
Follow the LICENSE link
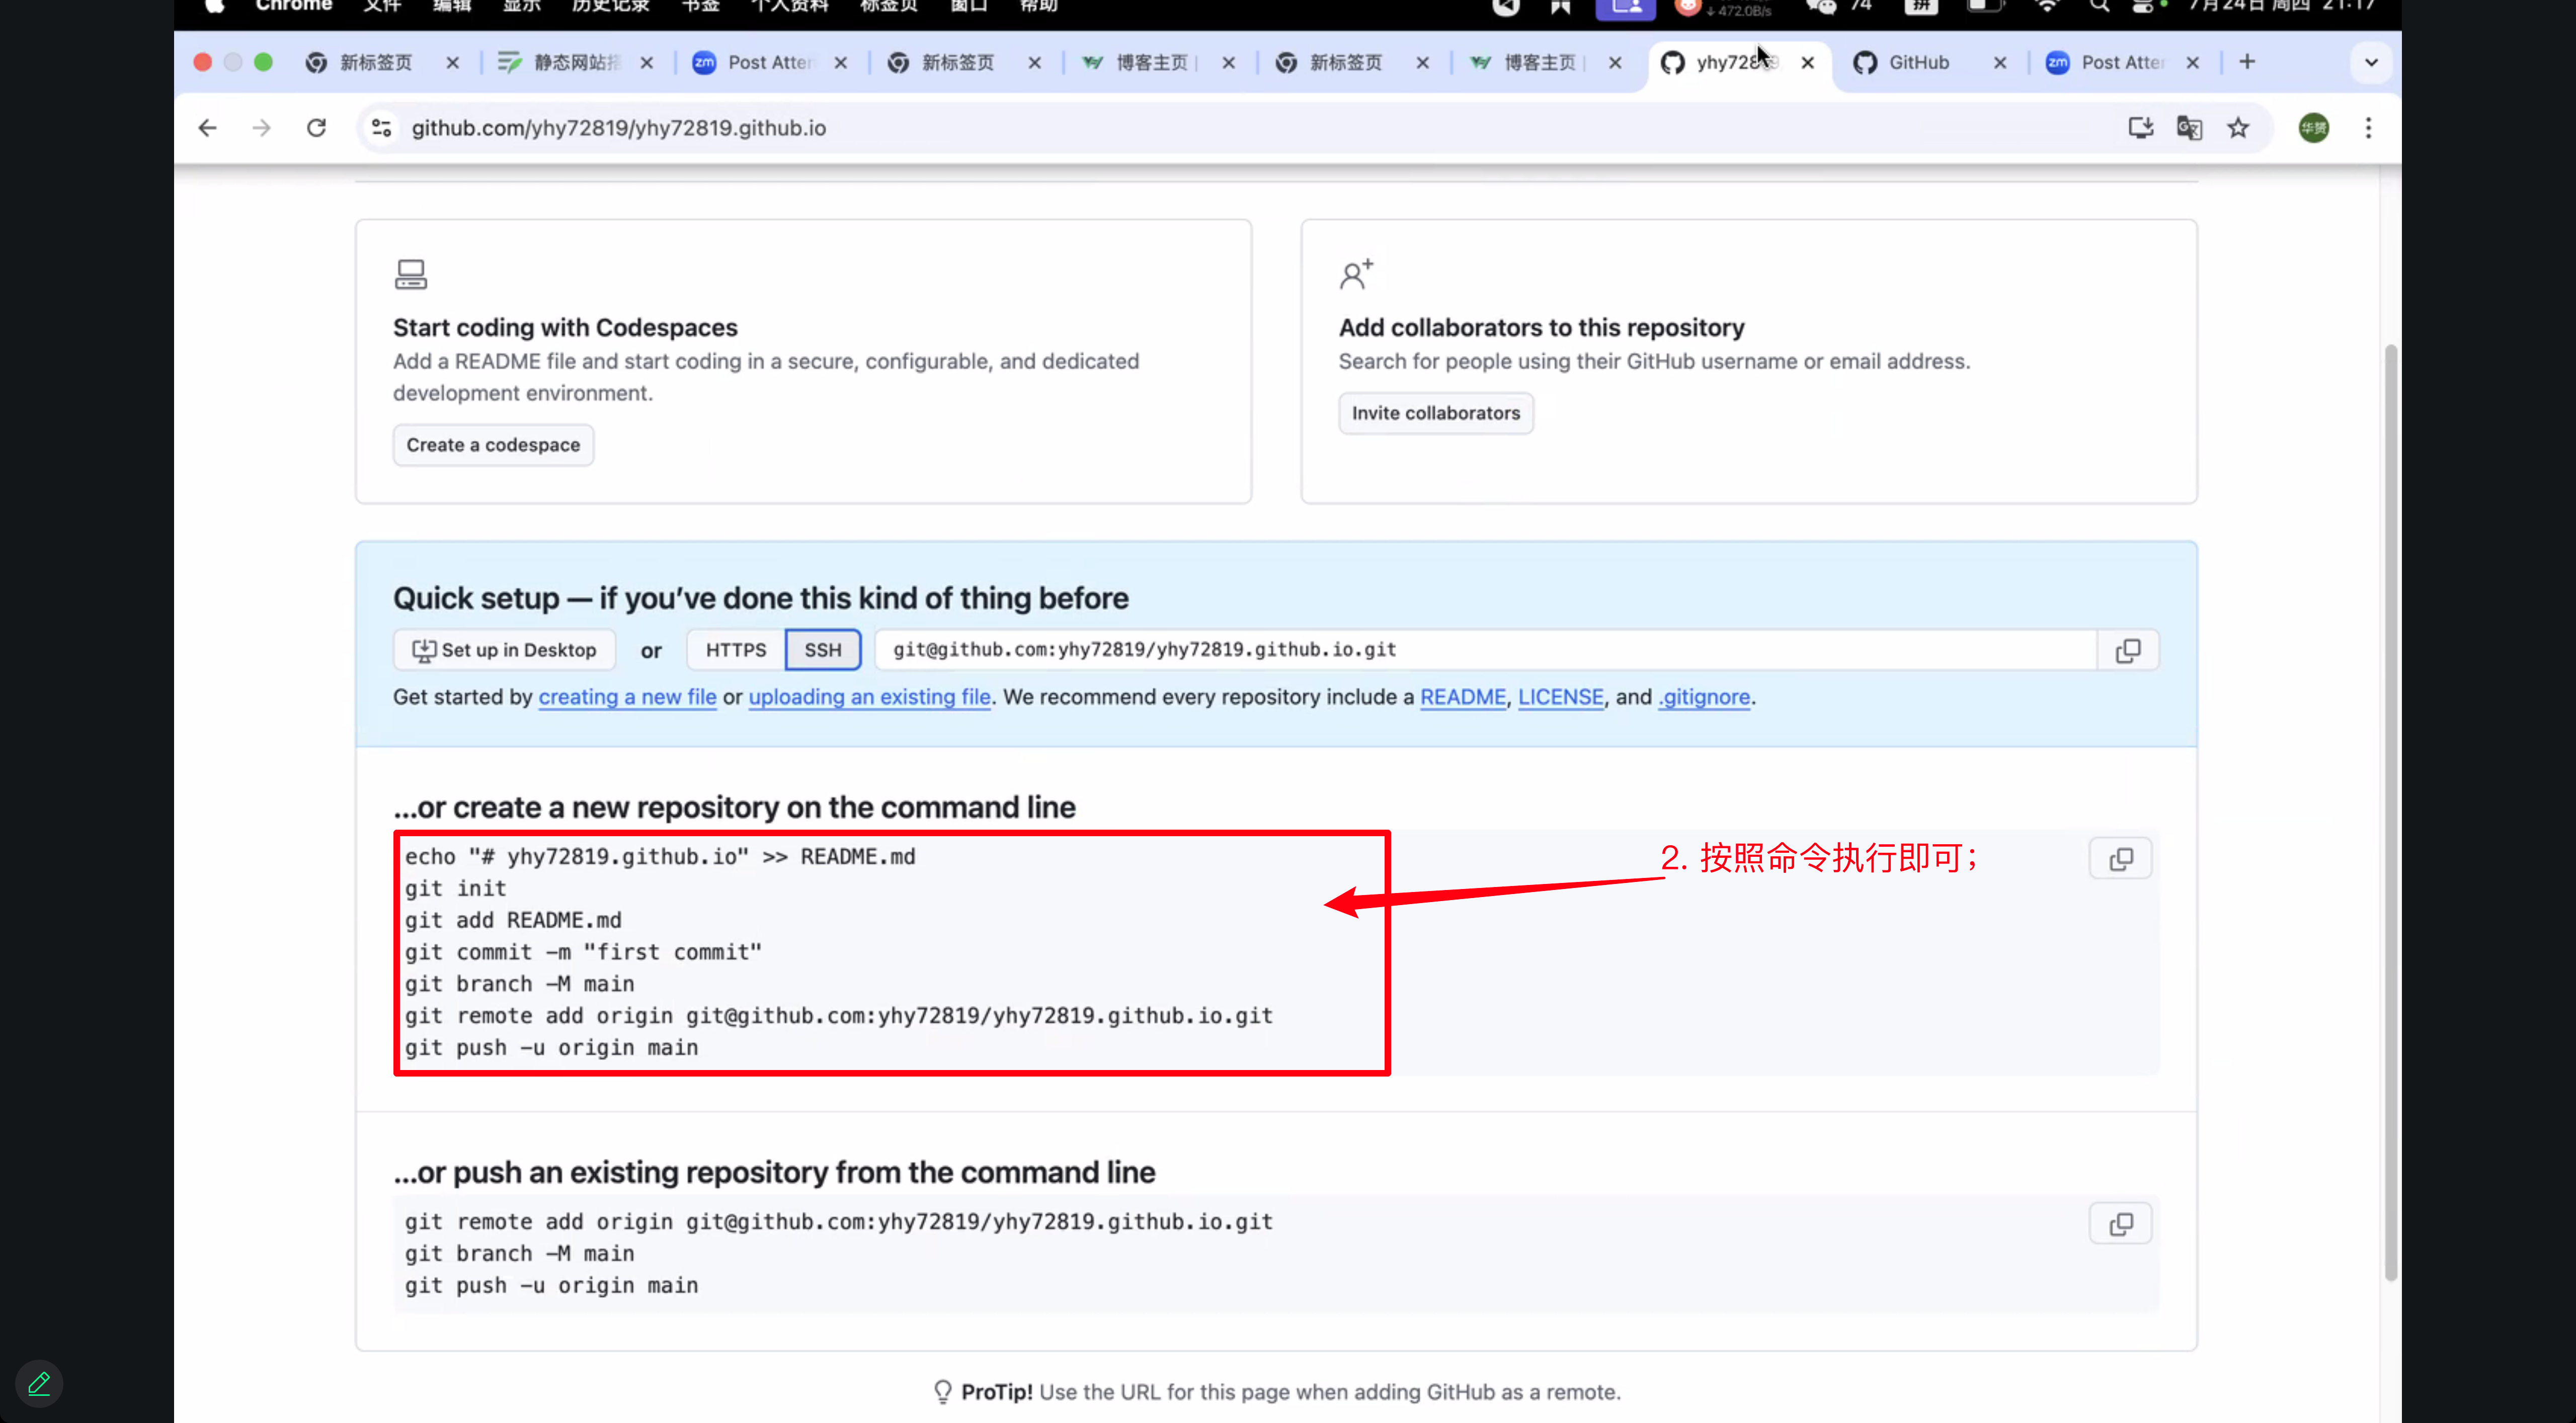pyautogui.click(x=1561, y=697)
